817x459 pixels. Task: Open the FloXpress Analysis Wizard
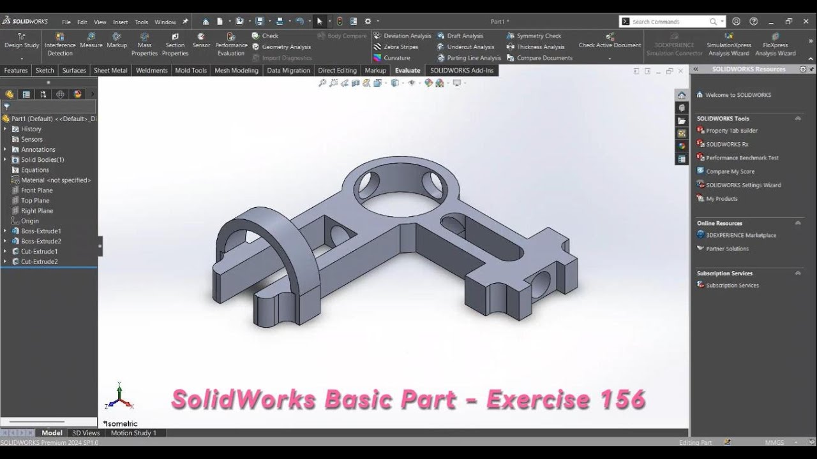click(775, 45)
